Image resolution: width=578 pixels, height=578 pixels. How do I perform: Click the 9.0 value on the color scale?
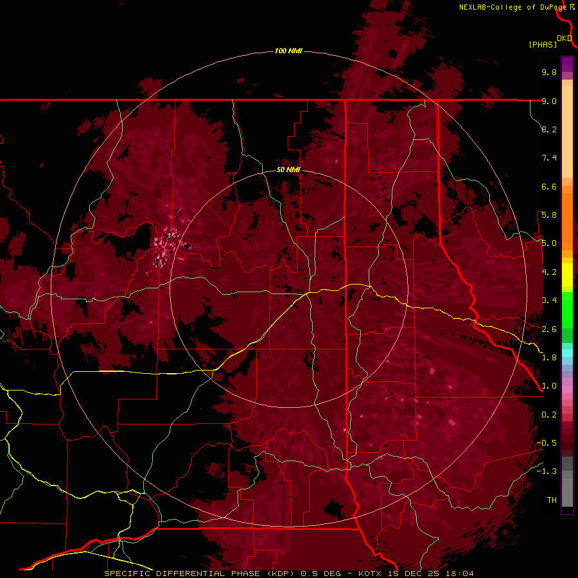(x=549, y=101)
